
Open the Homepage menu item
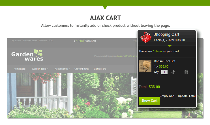[x=20, y=69]
